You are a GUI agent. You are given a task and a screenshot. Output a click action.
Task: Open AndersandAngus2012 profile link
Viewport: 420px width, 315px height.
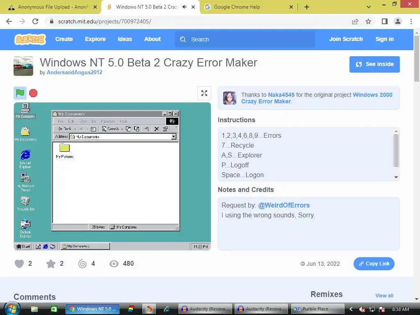(75, 72)
